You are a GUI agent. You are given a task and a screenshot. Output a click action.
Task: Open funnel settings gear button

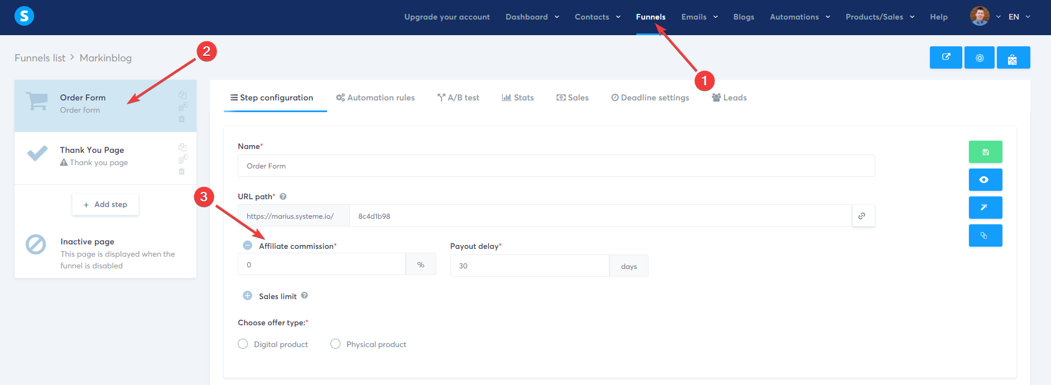click(980, 57)
